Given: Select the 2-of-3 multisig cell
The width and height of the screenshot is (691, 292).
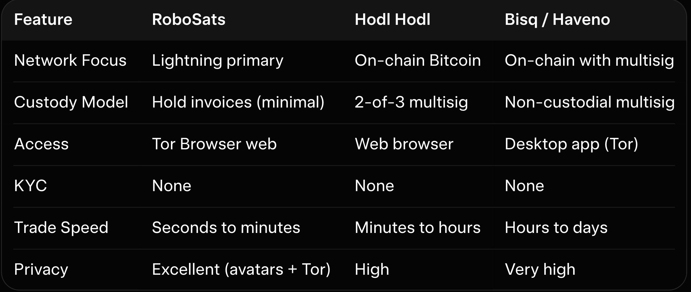Looking at the screenshot, I should pos(411,102).
